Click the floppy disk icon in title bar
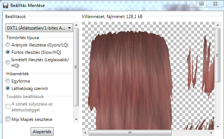This screenshot has width=224, height=139. coord(6,6)
